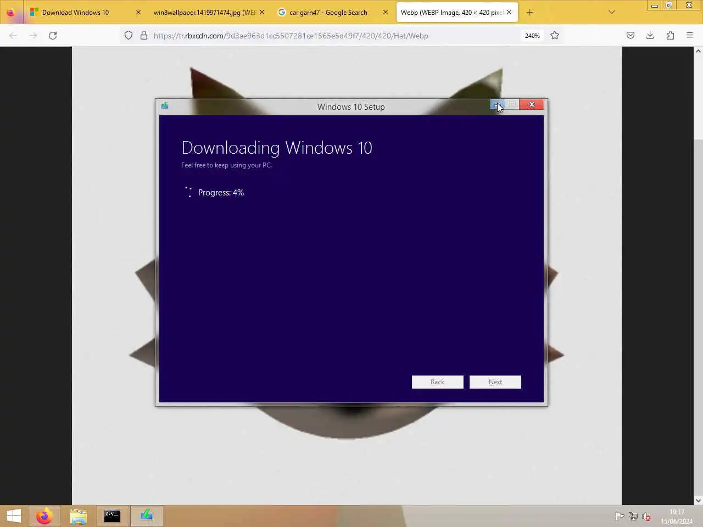Open the Windows Start button
Screen dimensions: 703x527
(x=14, y=516)
